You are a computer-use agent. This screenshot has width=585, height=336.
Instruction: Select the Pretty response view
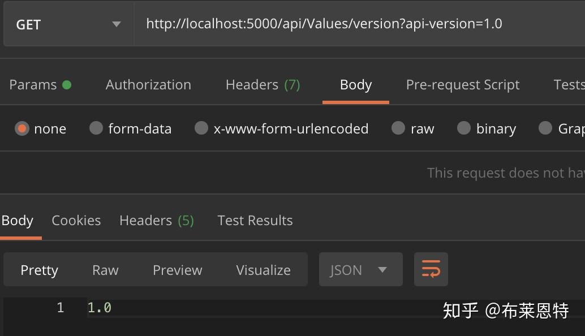point(39,270)
